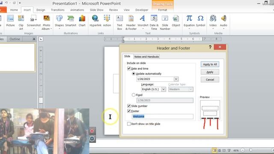Screen dimensions: 274x154
Task: Open webcam overlay settings gear
Action: tap(92, 139)
